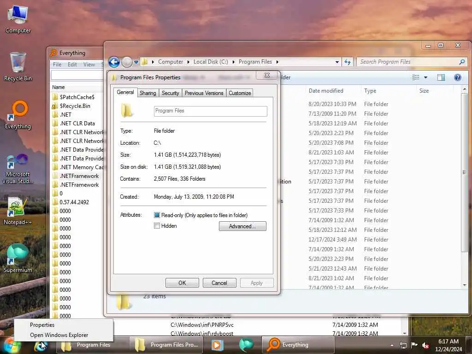472x354 pixels.
Task: Select $Recycle.Bin in the Everything list
Action: (x=75, y=106)
